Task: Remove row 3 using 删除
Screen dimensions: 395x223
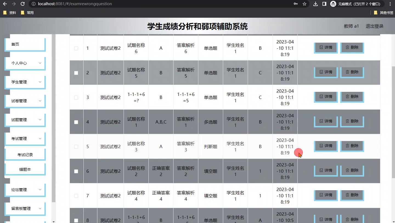Action: click(x=352, y=97)
